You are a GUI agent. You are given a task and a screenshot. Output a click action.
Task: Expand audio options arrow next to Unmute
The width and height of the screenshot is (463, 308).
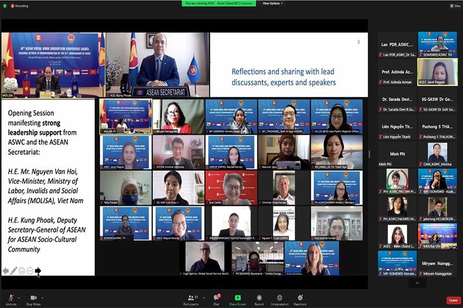click(x=19, y=298)
